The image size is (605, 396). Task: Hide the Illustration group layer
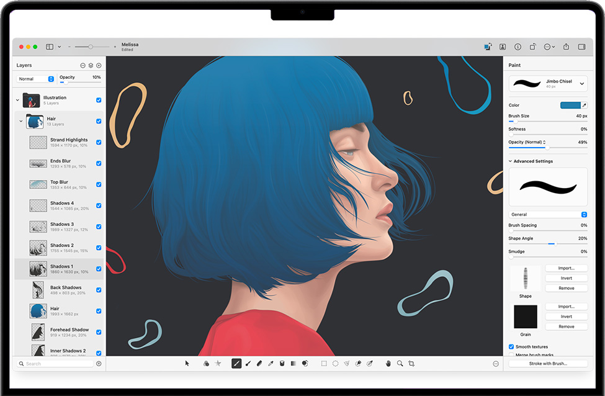click(x=99, y=100)
